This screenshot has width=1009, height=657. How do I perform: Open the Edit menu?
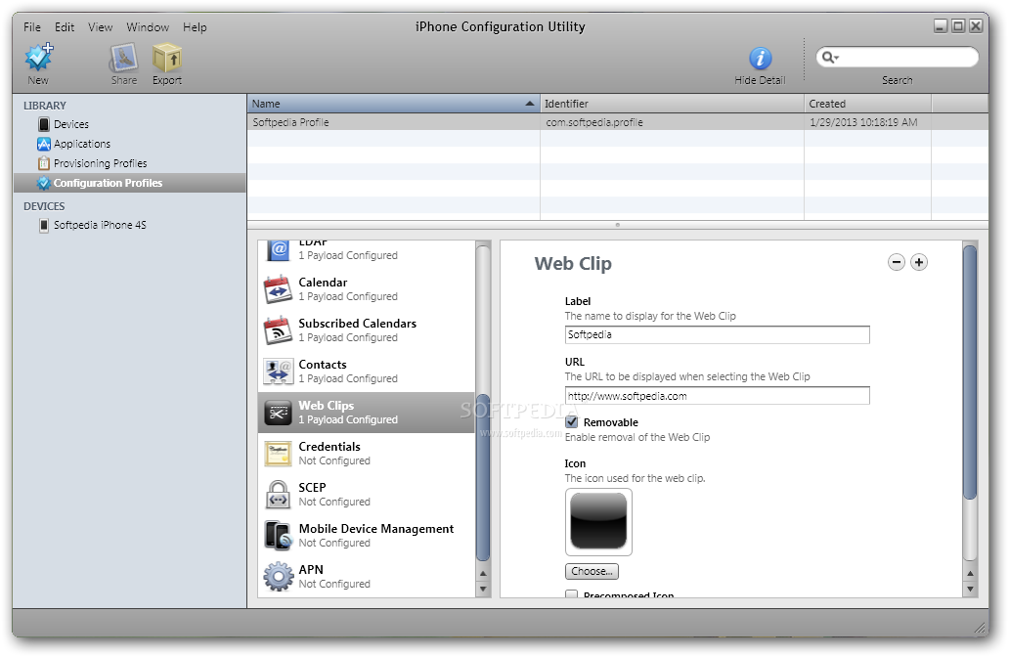[65, 27]
